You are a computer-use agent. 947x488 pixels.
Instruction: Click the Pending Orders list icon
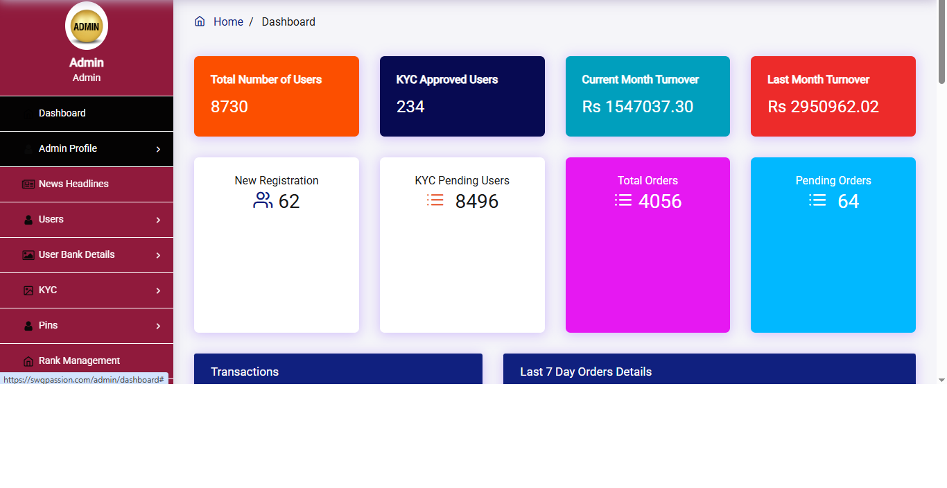(x=817, y=200)
